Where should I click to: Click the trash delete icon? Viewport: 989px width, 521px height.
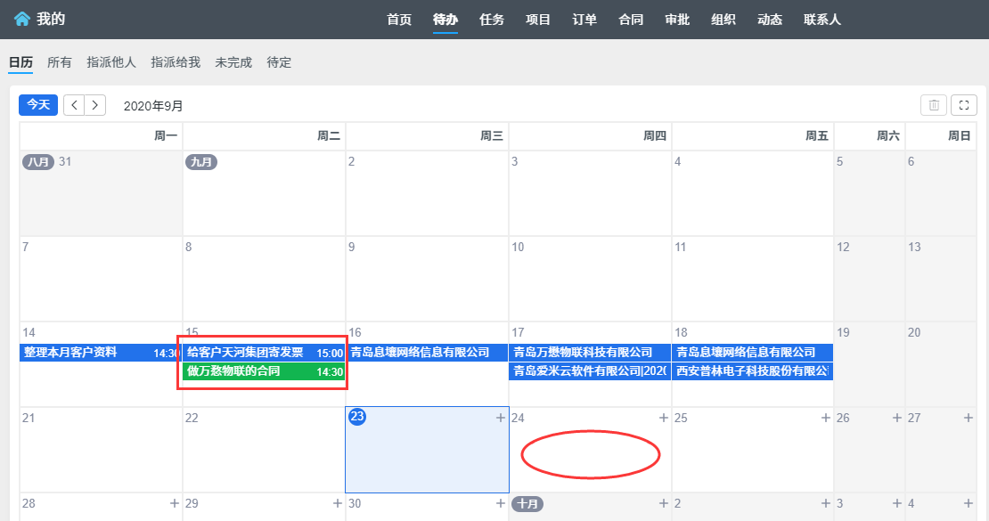tap(934, 105)
